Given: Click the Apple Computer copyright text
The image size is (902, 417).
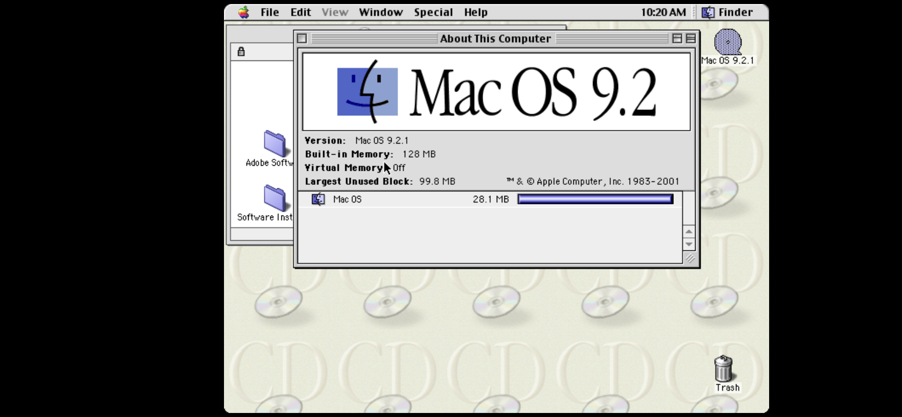Looking at the screenshot, I should [x=593, y=181].
